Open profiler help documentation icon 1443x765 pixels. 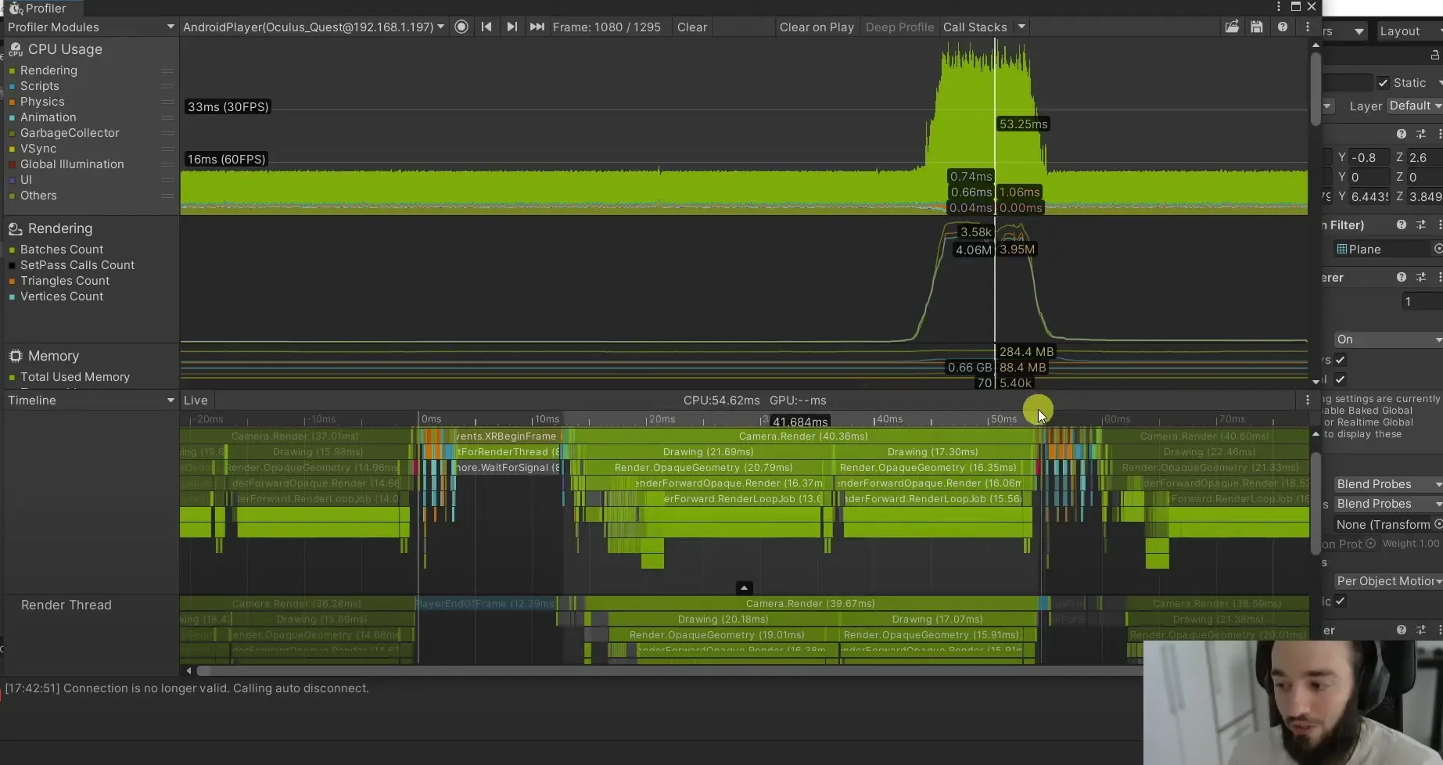pyautogui.click(x=1283, y=27)
